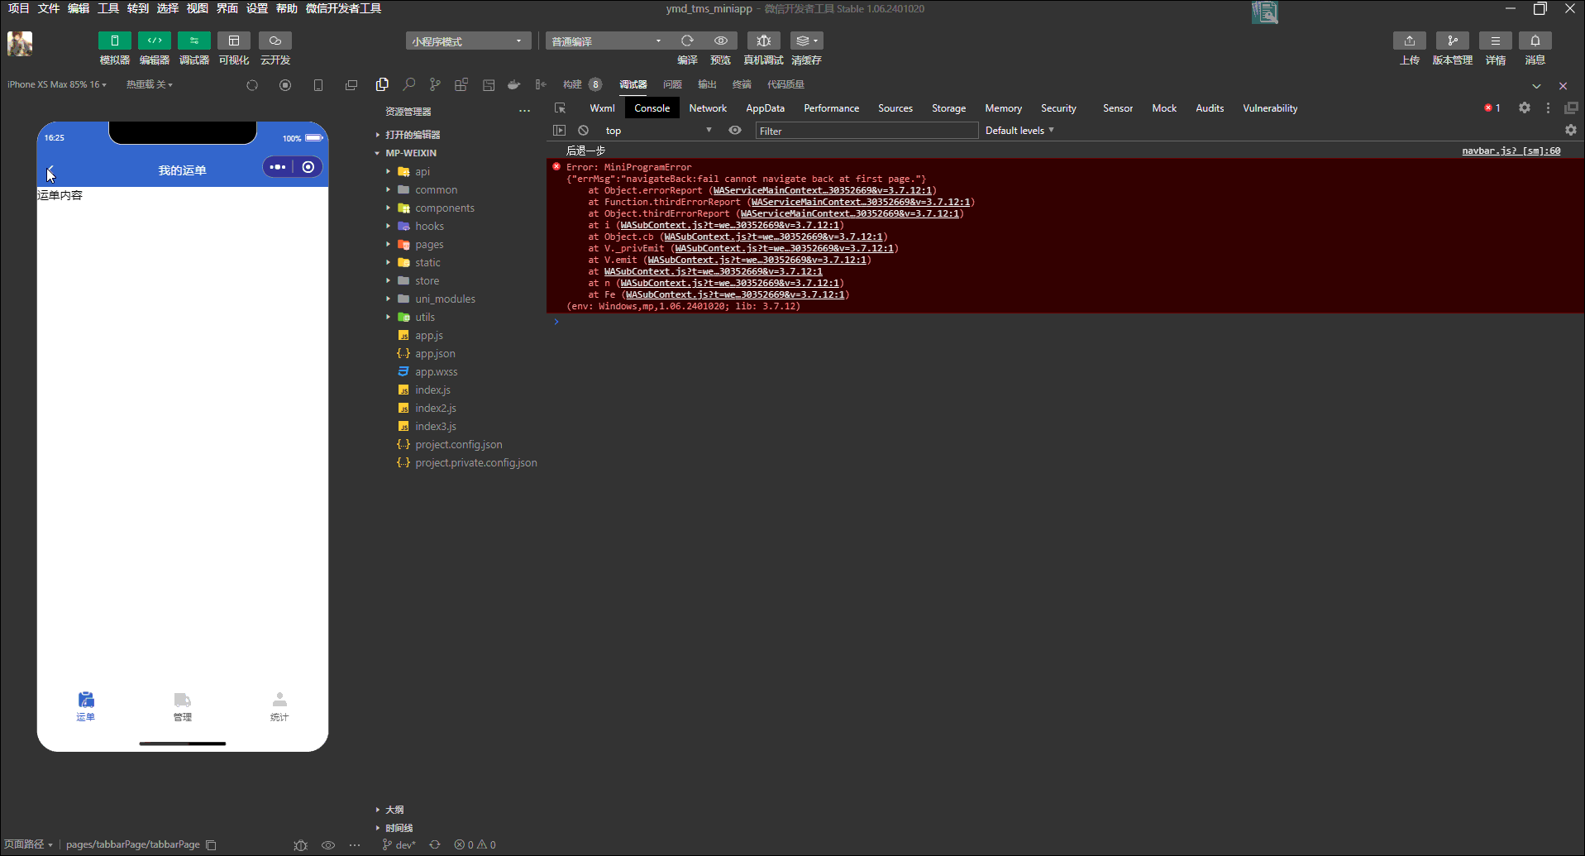Switch to the 终端 terminal tab
Screen dimensions: 1585x856
coord(742,84)
